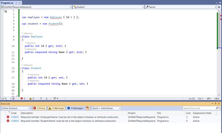Screen dimensions: 222x133
Task: Click the Ln: 22 line indicator
Action: click(191, 99)
